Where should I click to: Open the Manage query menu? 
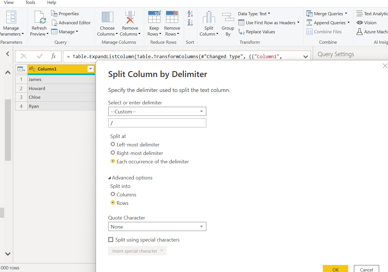click(x=65, y=32)
